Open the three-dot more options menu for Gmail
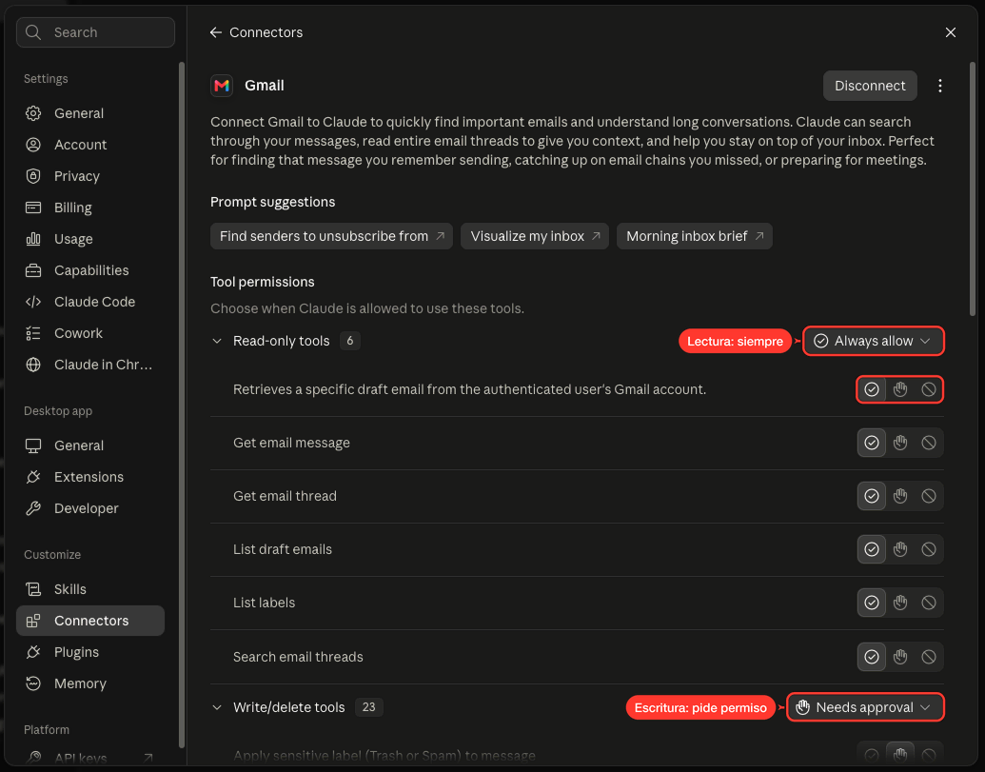This screenshot has height=772, width=985. (939, 86)
